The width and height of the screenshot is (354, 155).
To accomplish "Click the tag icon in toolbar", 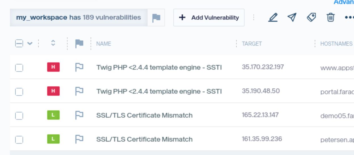I will [x=311, y=18].
